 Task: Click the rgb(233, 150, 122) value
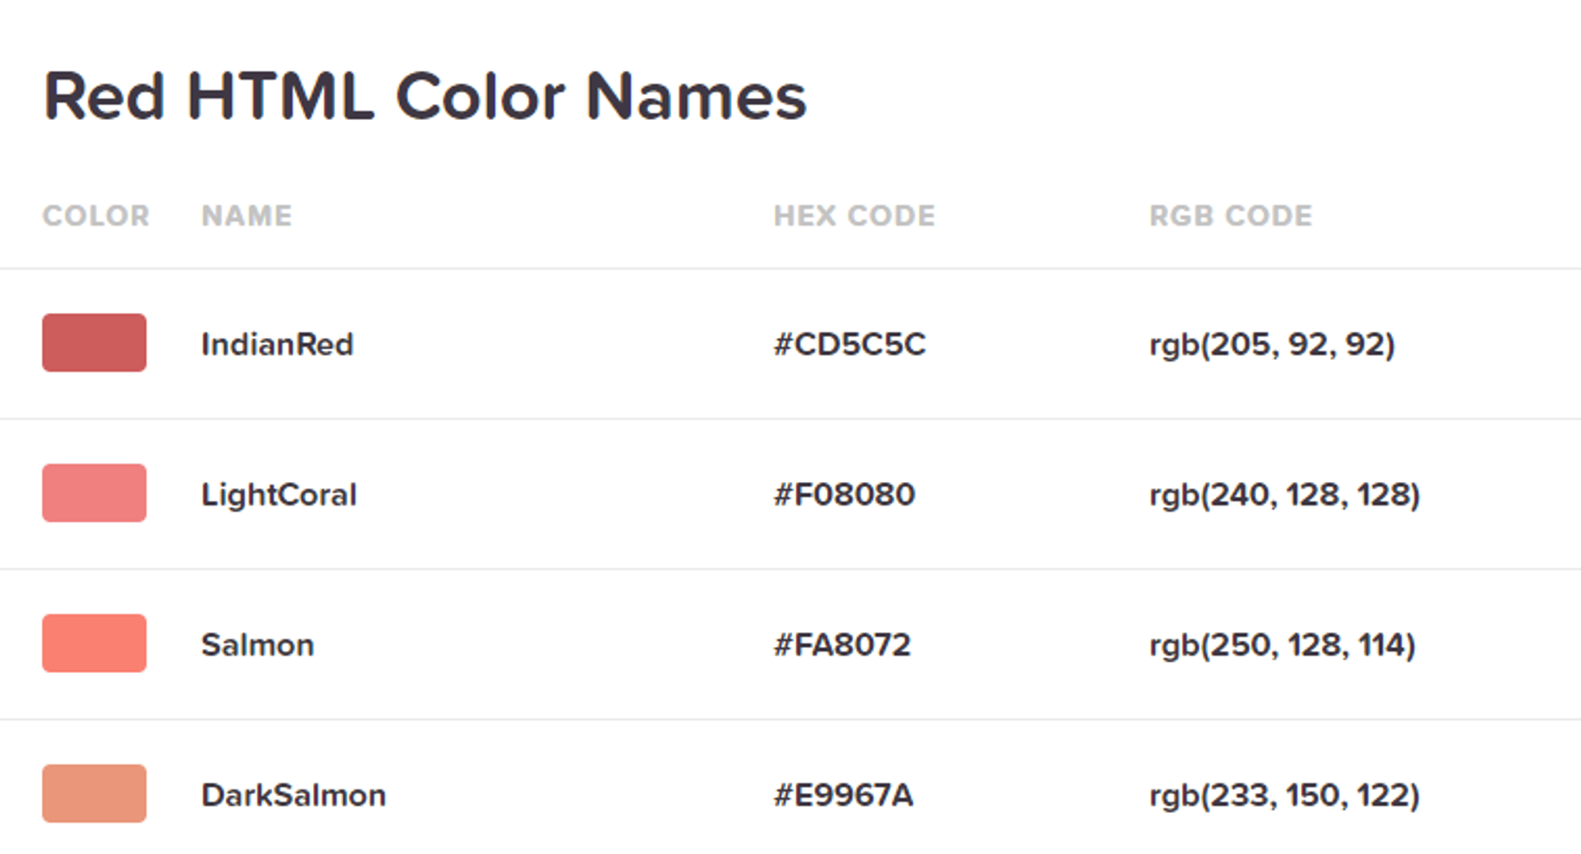pyautogui.click(x=1285, y=795)
